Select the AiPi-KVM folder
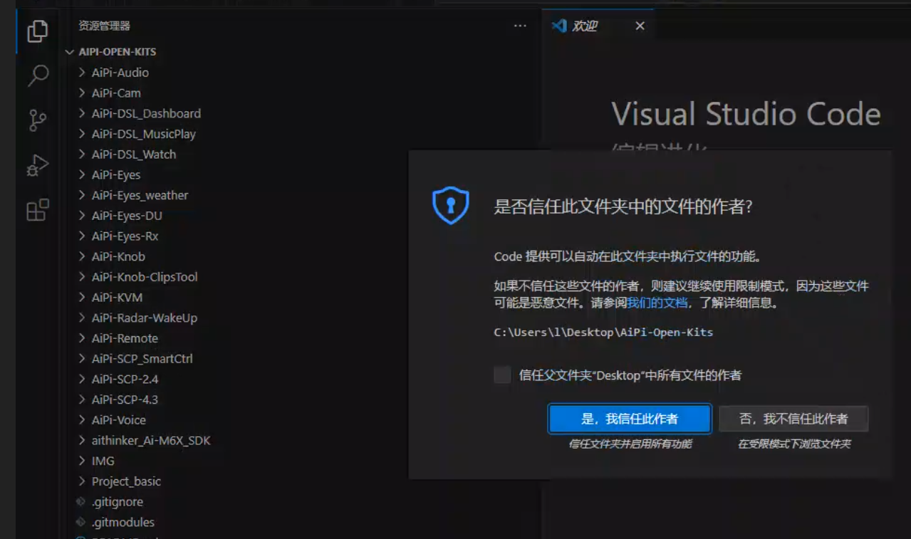The width and height of the screenshot is (911, 539). [117, 298]
